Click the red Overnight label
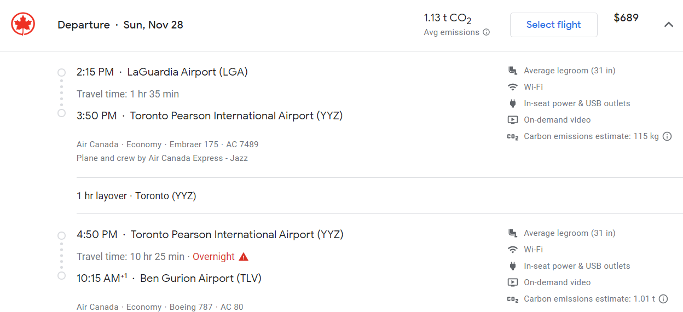 click(213, 257)
